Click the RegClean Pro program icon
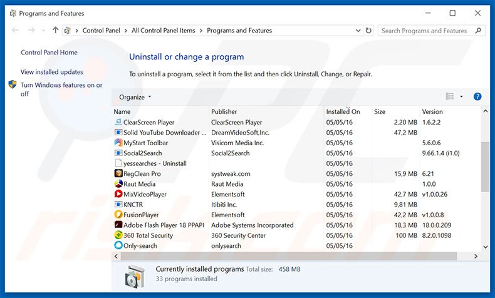 tap(118, 173)
